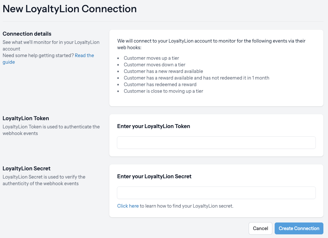Select the 'Customer has redeemed a reward' item
Viewport: 328px width, 238px height.
click(x=160, y=85)
